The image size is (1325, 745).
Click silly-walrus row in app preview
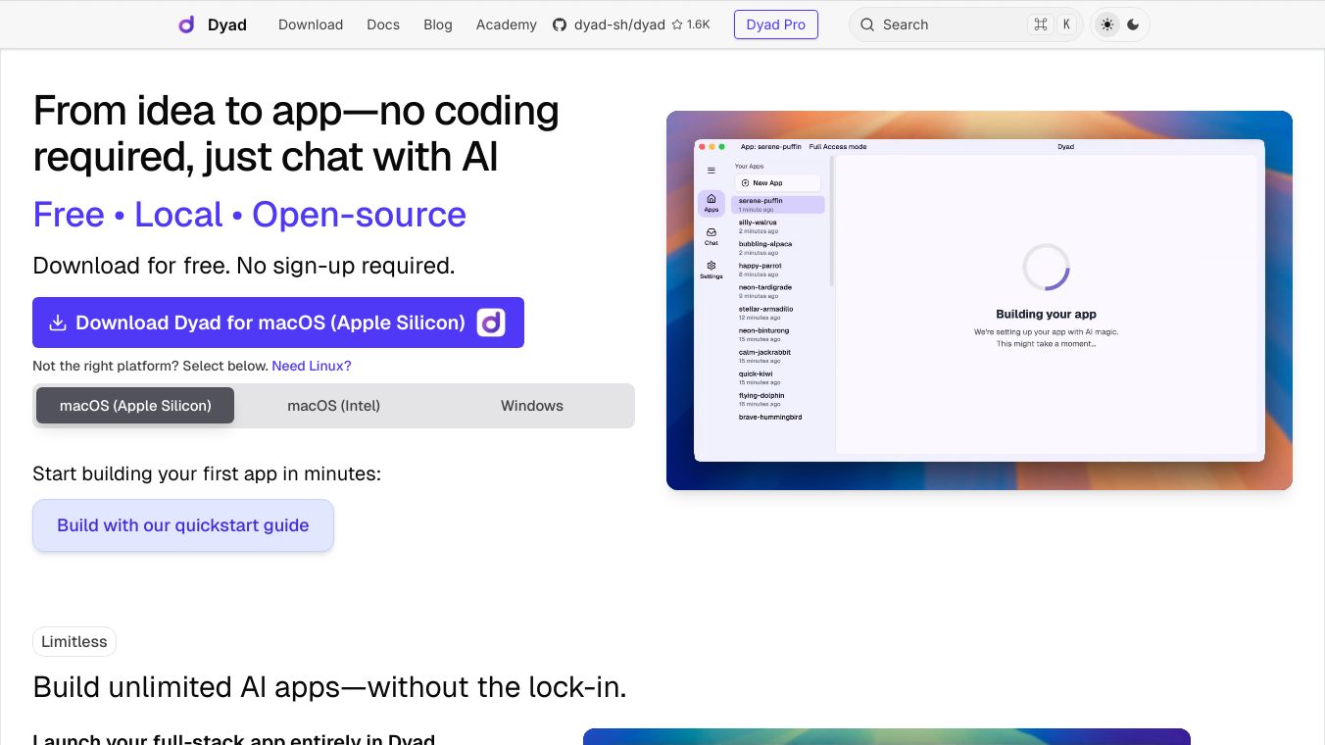778,226
